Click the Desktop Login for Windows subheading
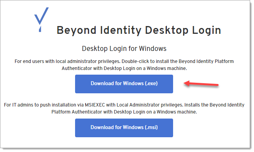This screenshot has width=254, height=152. [x=124, y=49]
